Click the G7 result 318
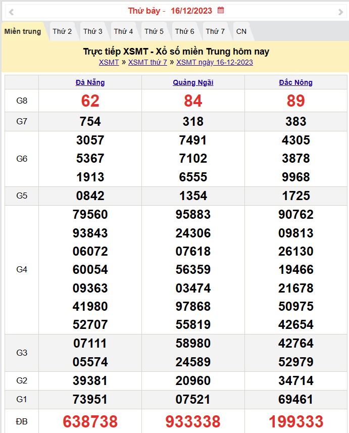The image size is (349, 433). [x=193, y=121]
